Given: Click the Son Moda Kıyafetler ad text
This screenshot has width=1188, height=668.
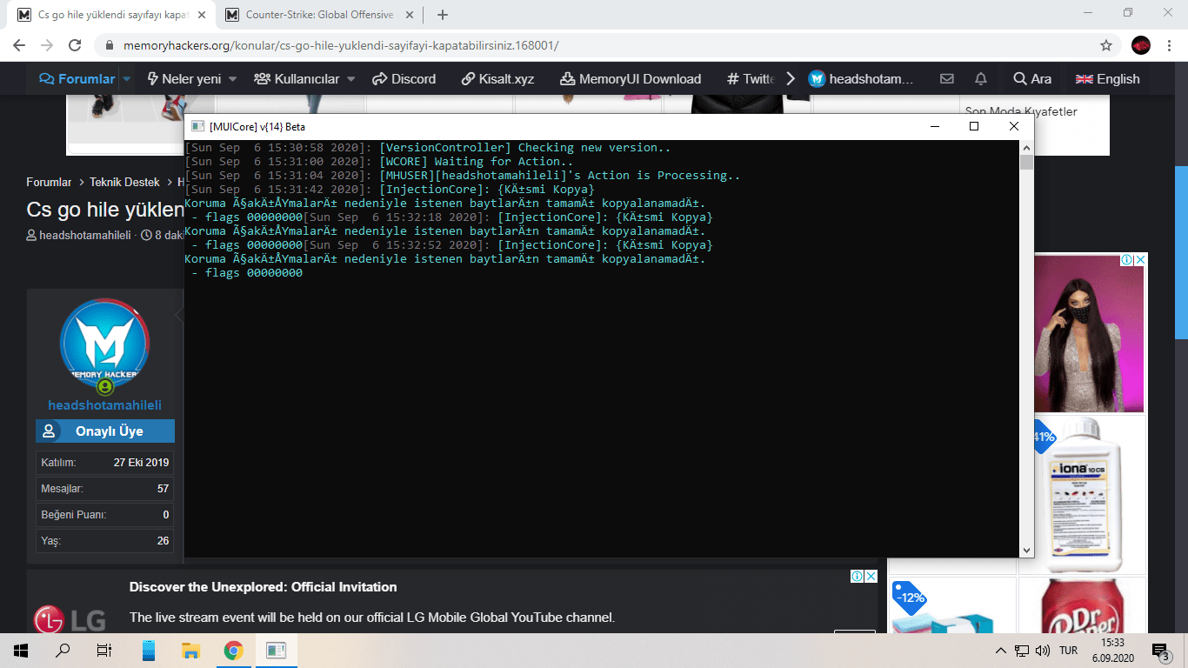Looking at the screenshot, I should pos(1021,111).
